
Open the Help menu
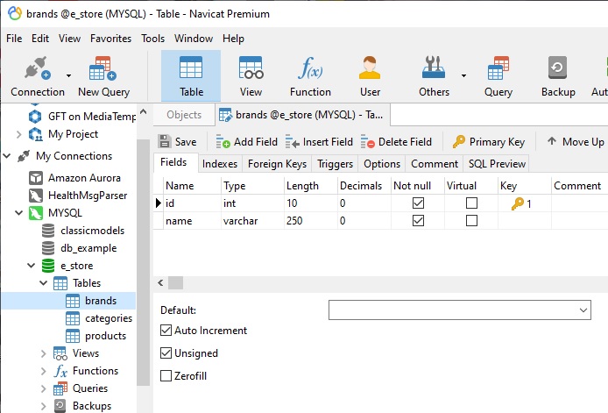click(x=233, y=39)
